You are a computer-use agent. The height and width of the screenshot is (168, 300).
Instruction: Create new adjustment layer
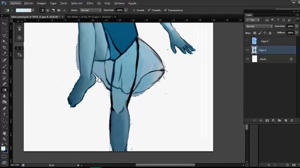pyautogui.click(x=273, y=120)
